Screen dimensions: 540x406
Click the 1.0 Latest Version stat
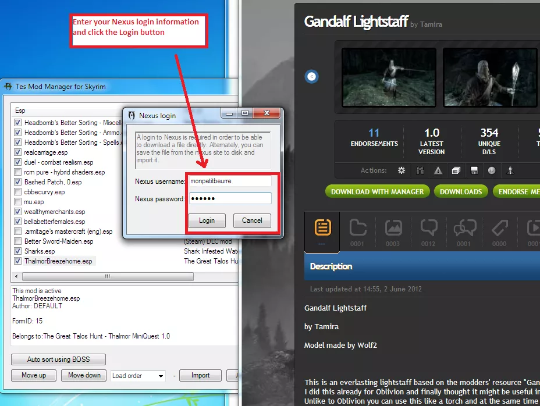click(x=432, y=141)
